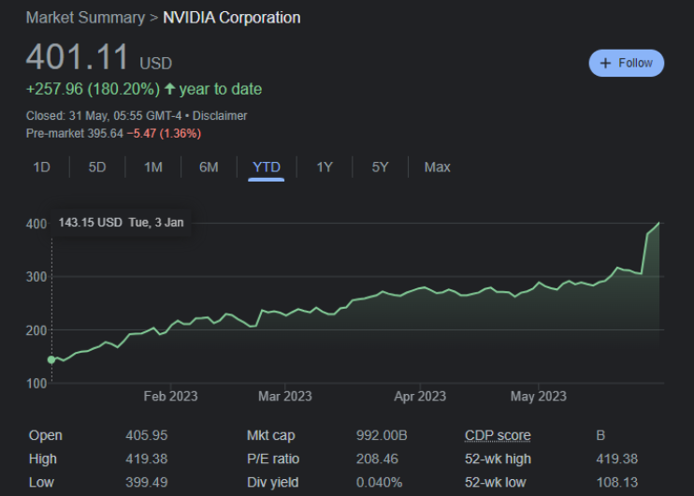
Task: Click the green up arrow icon
Action: [x=170, y=89]
